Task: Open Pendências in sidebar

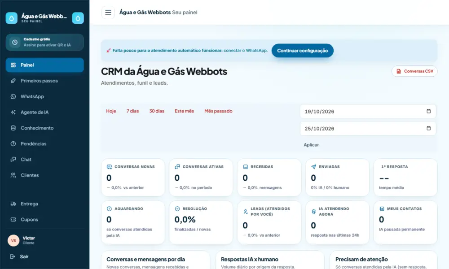Action: 44,143
